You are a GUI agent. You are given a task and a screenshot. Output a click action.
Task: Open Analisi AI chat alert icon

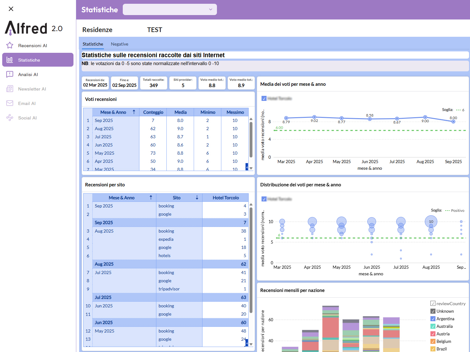tap(10, 74)
